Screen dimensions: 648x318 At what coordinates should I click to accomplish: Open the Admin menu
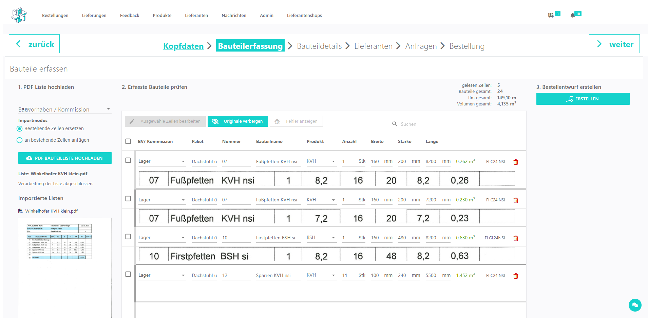267,16
